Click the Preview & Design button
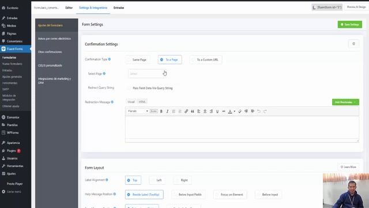Screen dimensions: 369x208 tap(356, 7)
